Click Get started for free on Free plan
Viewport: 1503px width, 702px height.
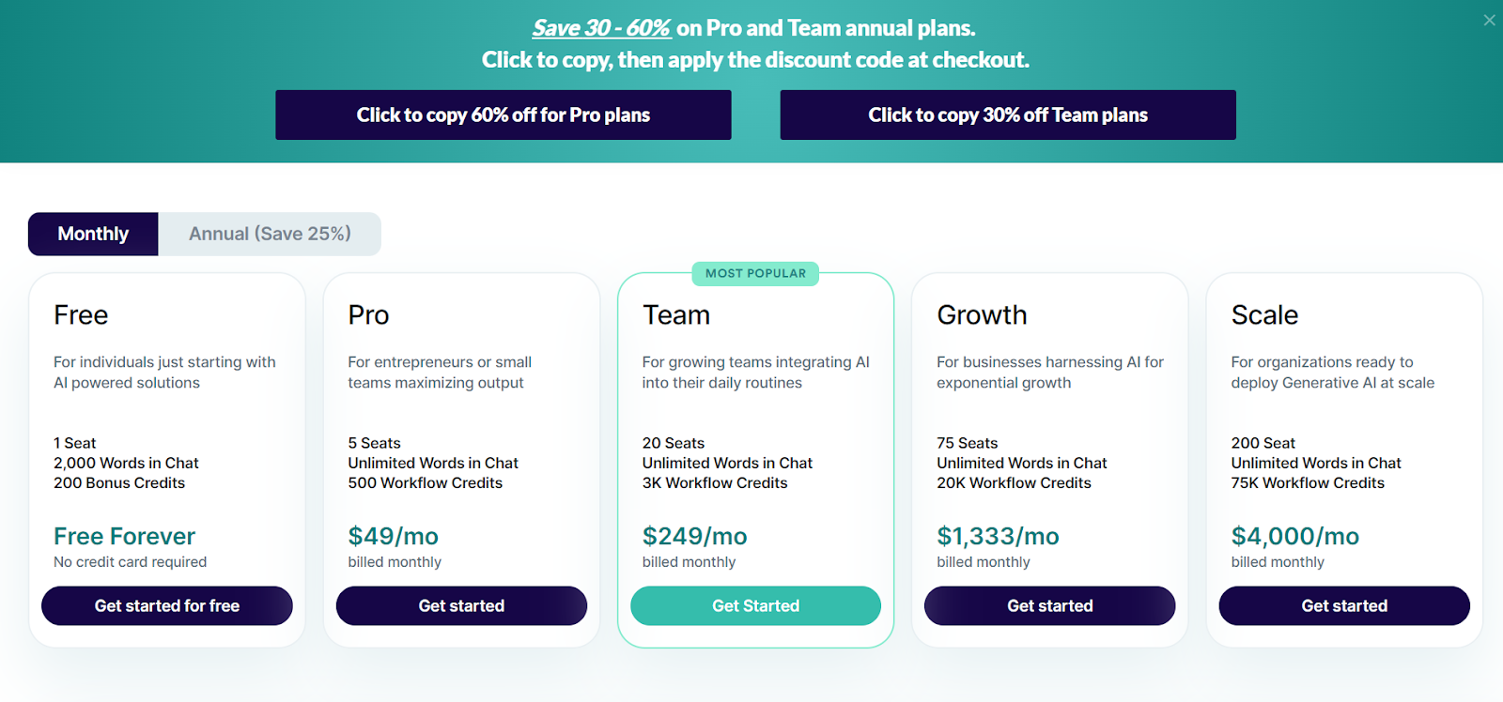point(166,605)
